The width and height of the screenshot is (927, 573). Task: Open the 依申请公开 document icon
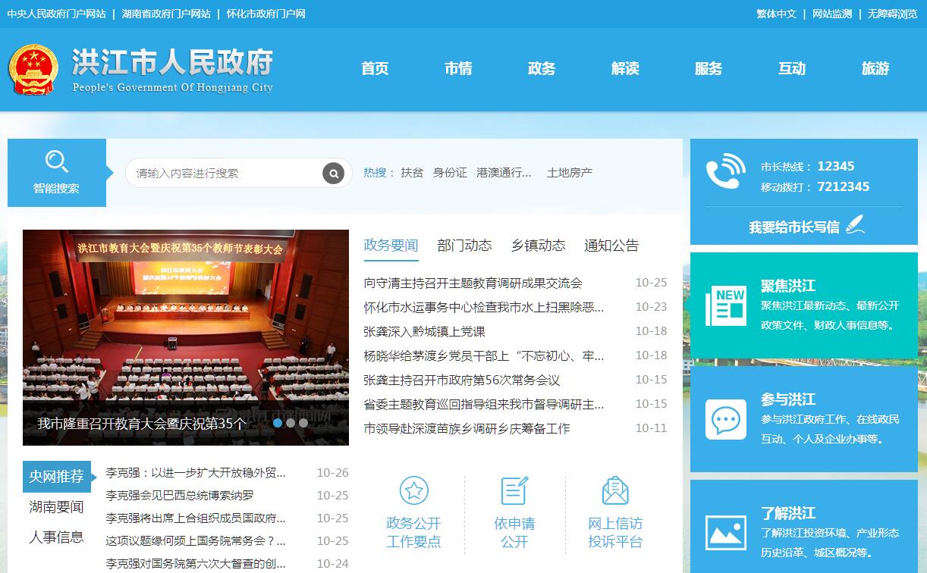coord(514,490)
